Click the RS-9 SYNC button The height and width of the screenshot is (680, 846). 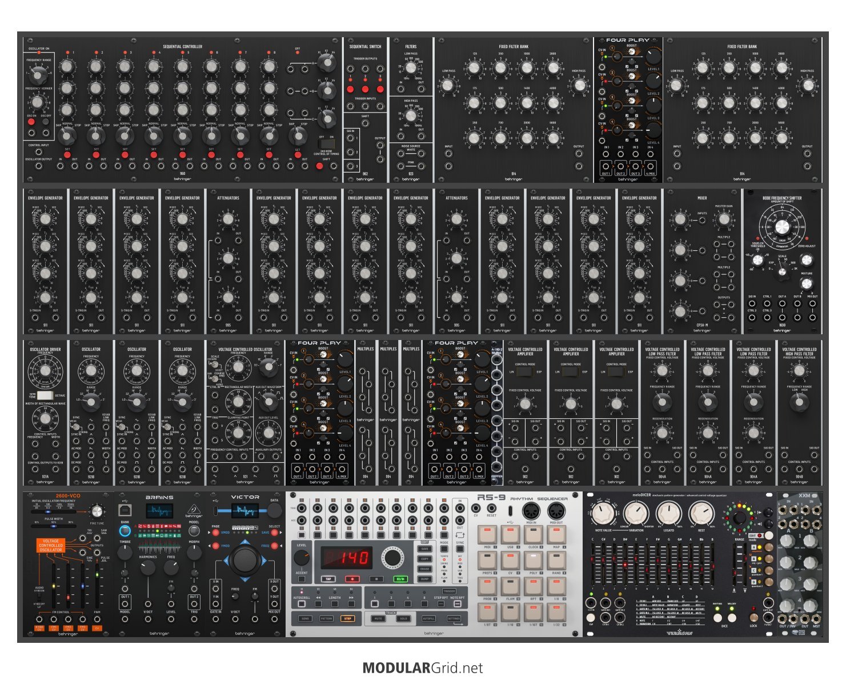coord(460,549)
